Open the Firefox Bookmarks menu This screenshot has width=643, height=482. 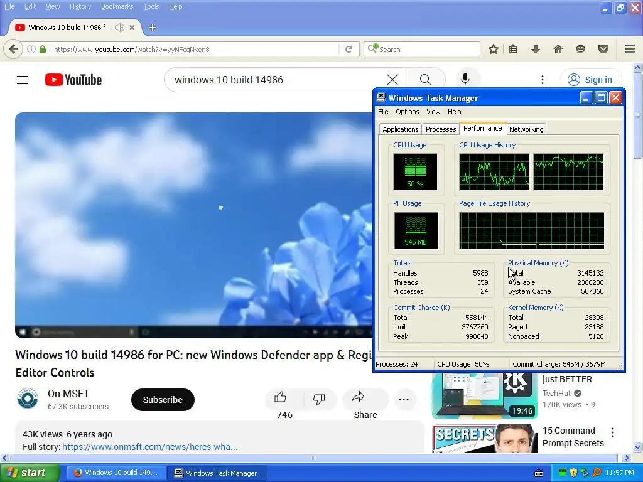[117, 6]
